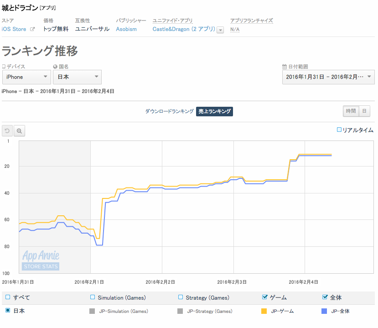
Task: Switch to the ダウンロードランキング tab
Action: [x=169, y=111]
